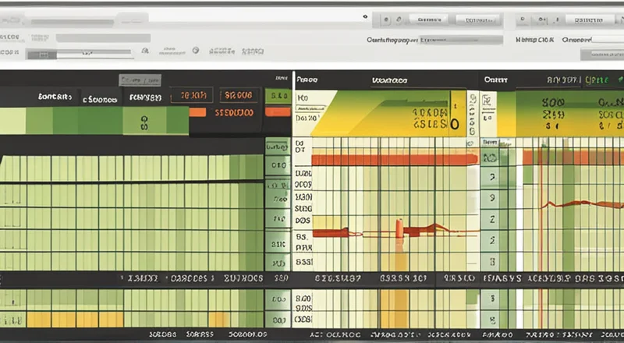Expand the gray dropdown tab above the left grid

point(140,80)
